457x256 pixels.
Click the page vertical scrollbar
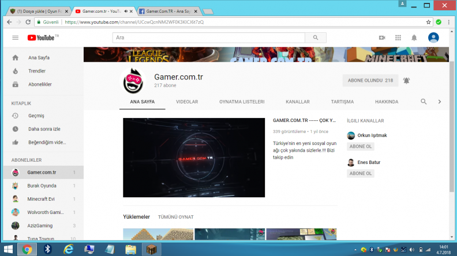tap(451, 127)
